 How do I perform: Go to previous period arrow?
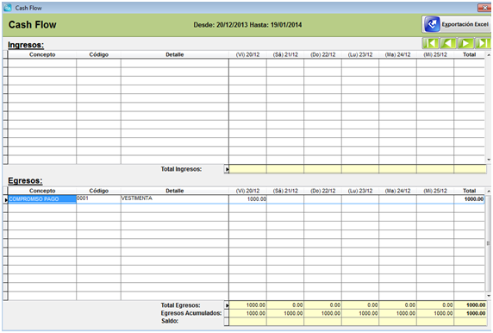tap(448, 43)
